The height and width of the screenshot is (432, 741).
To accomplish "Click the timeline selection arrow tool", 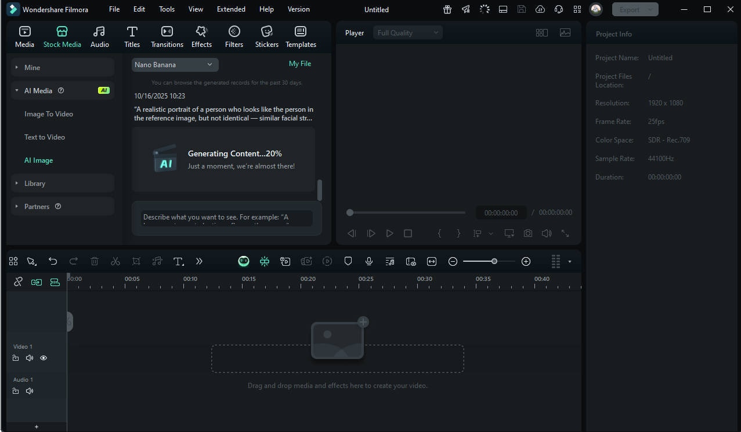I will 32,261.
